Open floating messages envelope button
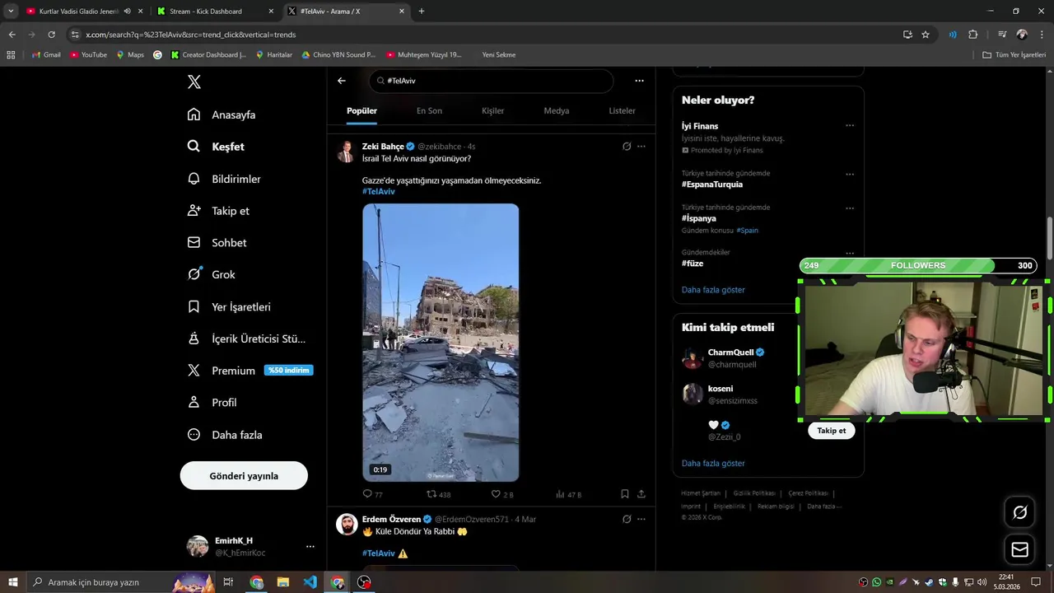1054x593 pixels. coord(1019,549)
